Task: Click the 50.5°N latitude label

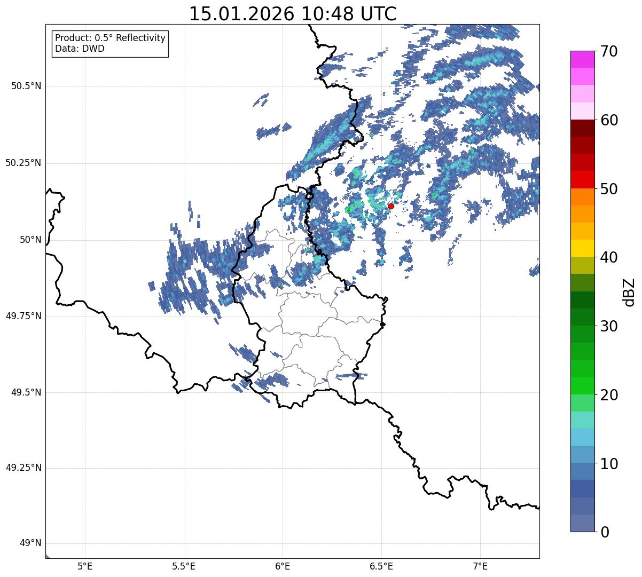Action: (26, 86)
